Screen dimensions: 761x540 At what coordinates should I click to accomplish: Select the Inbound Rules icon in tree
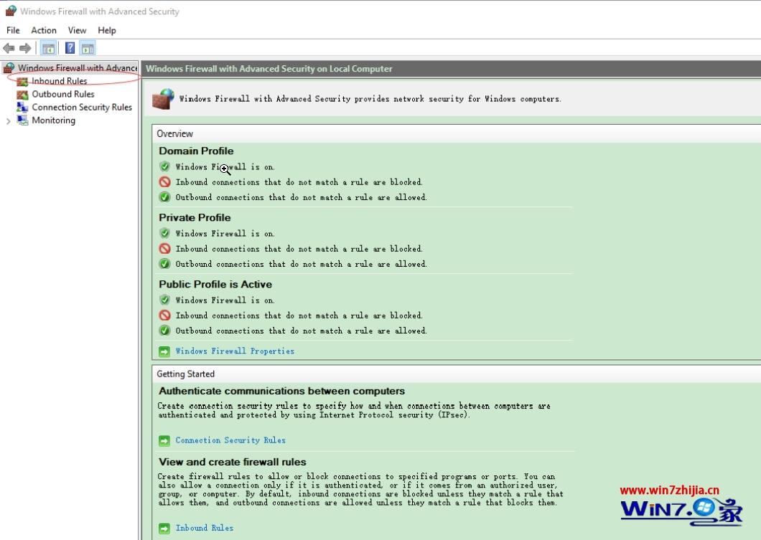[x=22, y=82]
